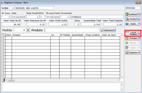Click the Valor ICMS Subst. field
The height and width of the screenshot is (93, 142).
(x=58, y=24)
